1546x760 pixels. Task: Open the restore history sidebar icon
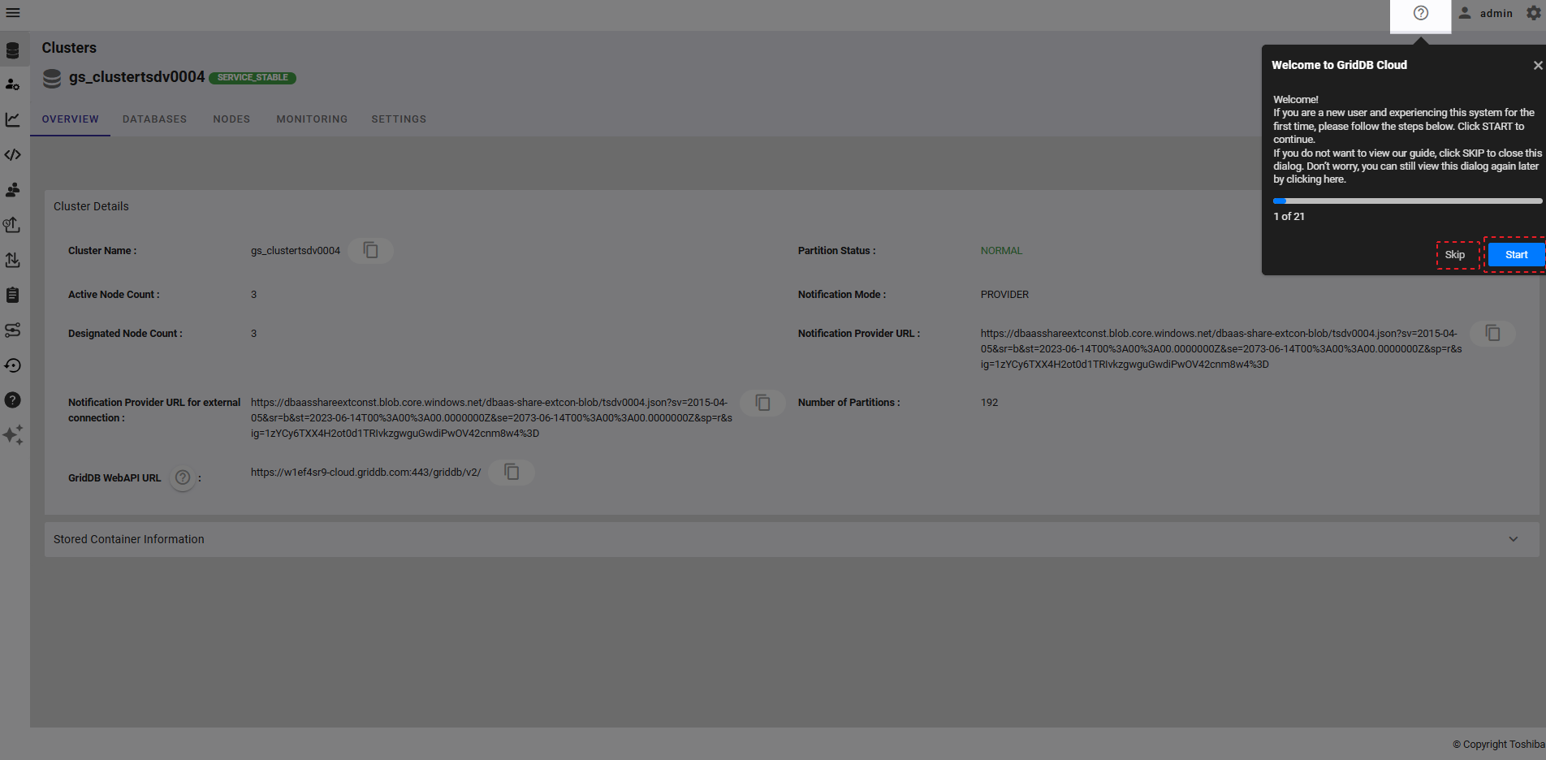[13, 365]
